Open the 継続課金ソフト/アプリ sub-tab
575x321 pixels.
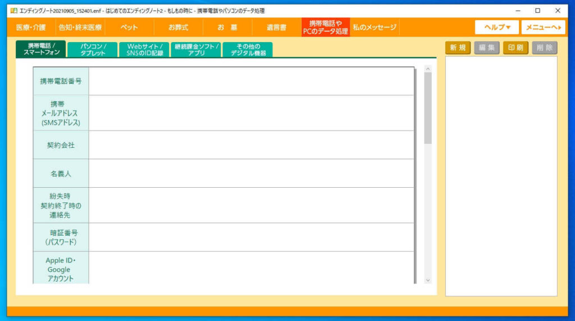coord(196,49)
